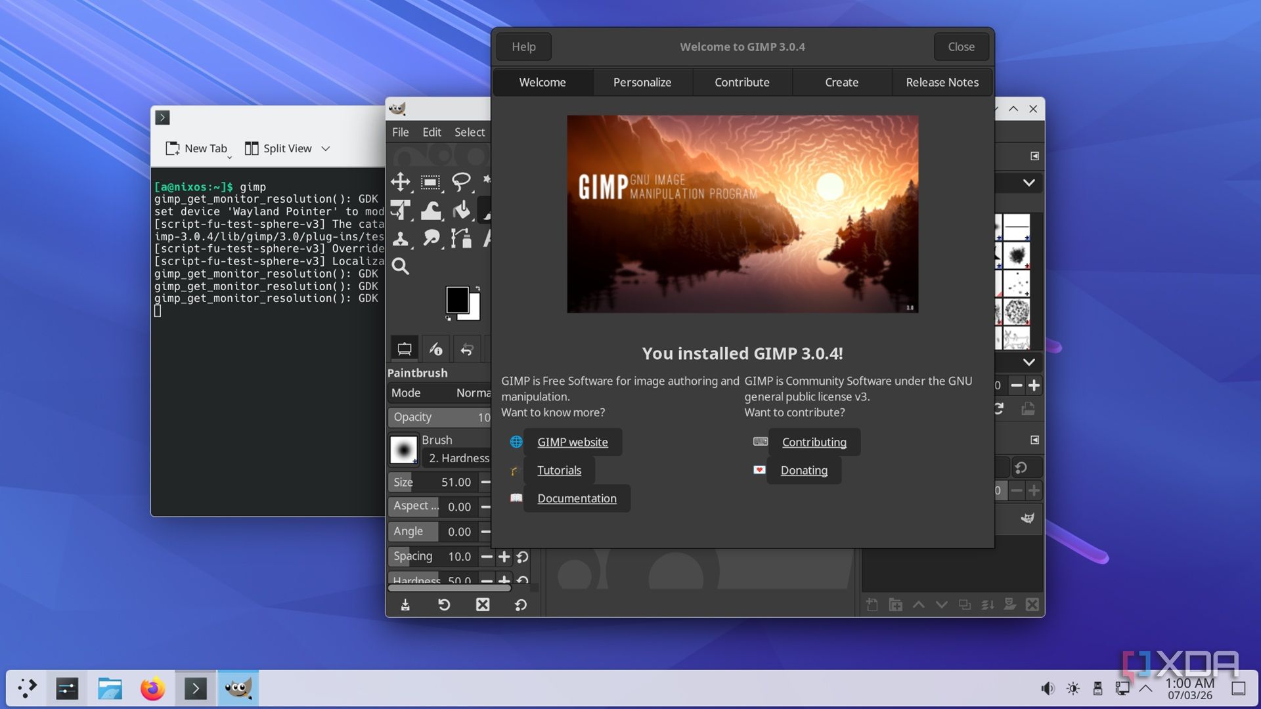
Task: Save tool preset icon in Tool Options
Action: tap(405, 605)
